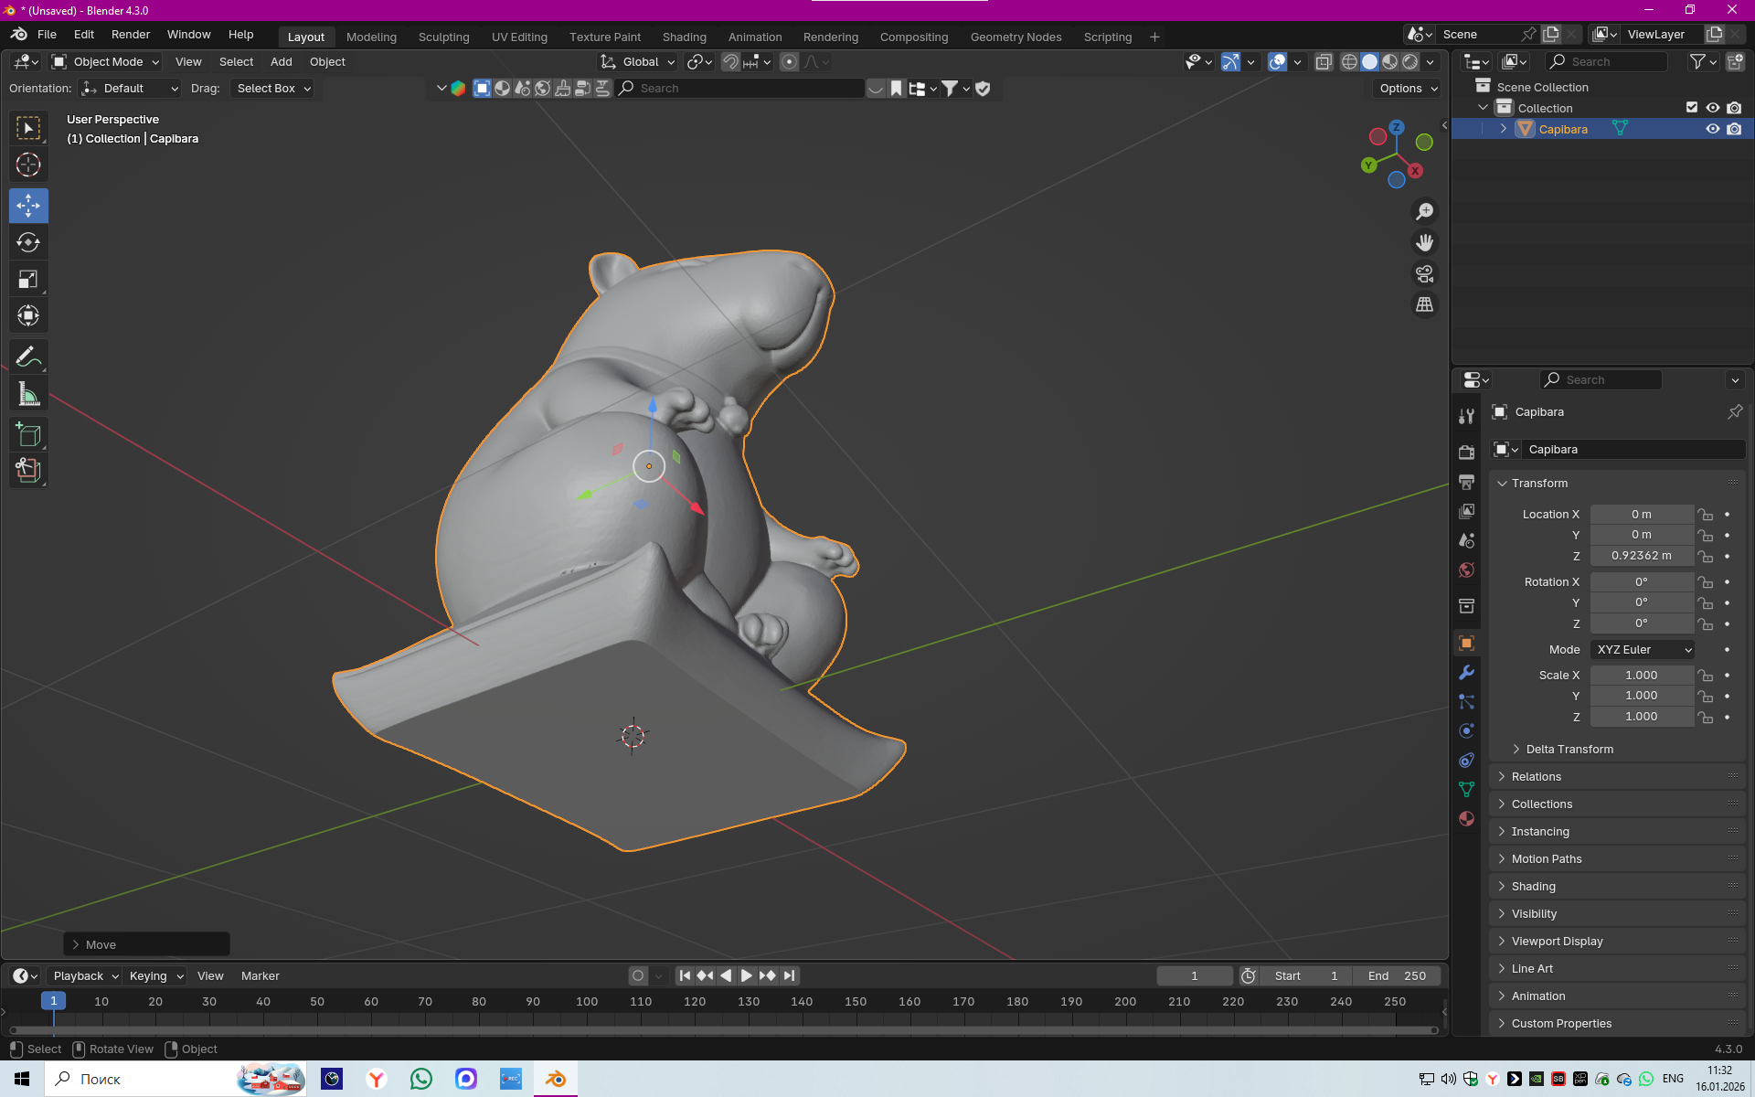Switch to Wireframe viewport shading

1349,62
